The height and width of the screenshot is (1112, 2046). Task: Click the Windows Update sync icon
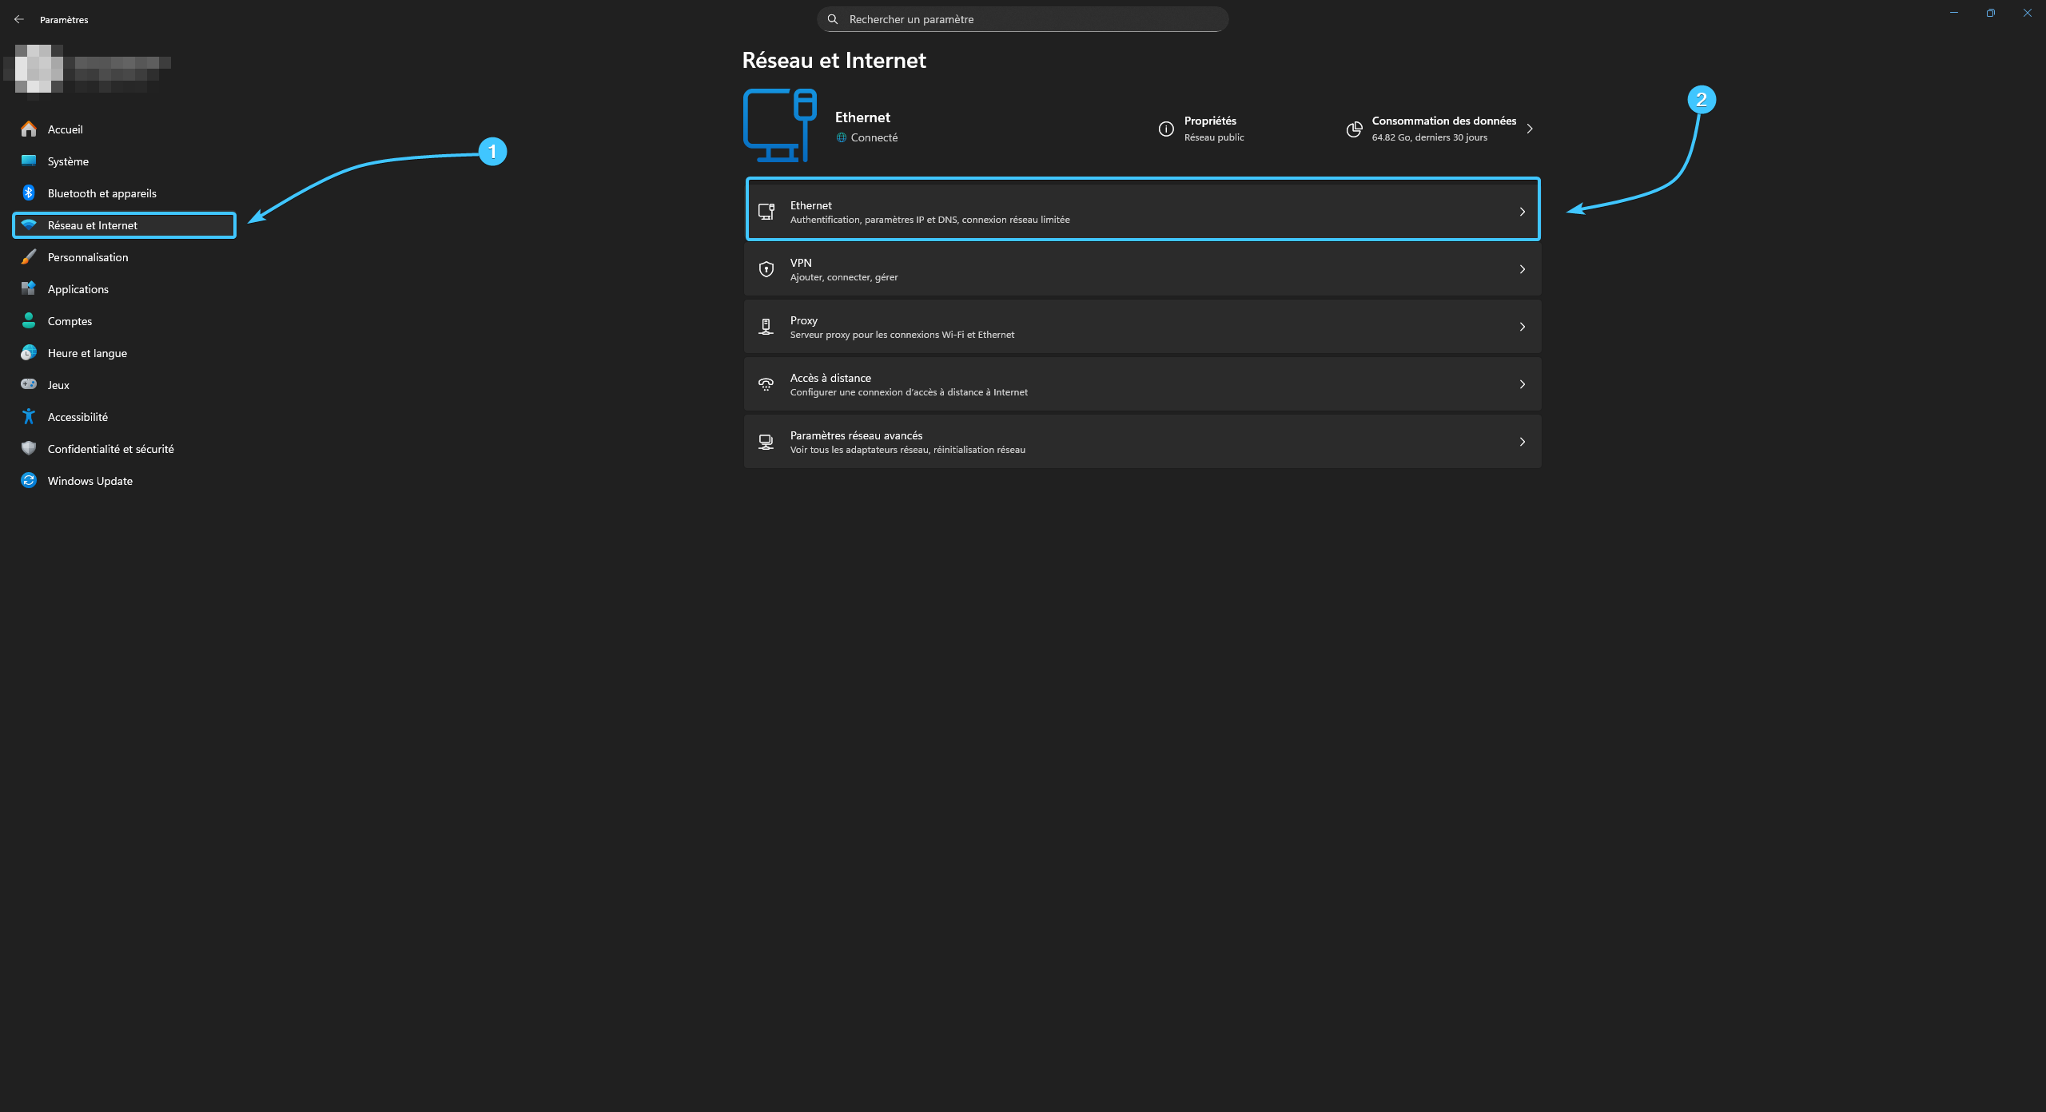(x=29, y=480)
